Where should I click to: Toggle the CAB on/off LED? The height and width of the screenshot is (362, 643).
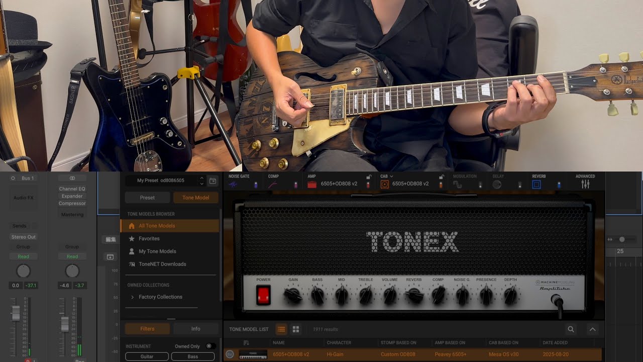click(x=441, y=185)
